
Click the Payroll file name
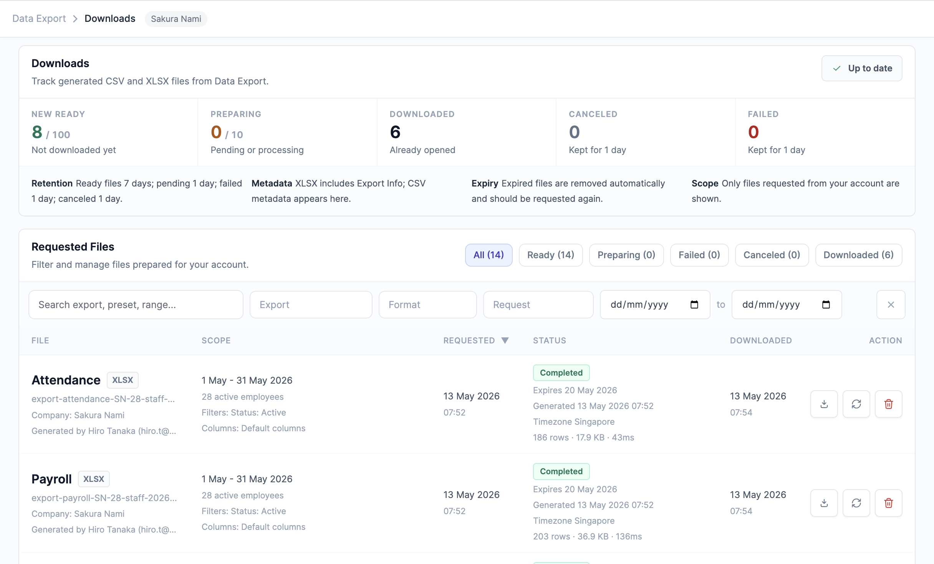coord(51,479)
